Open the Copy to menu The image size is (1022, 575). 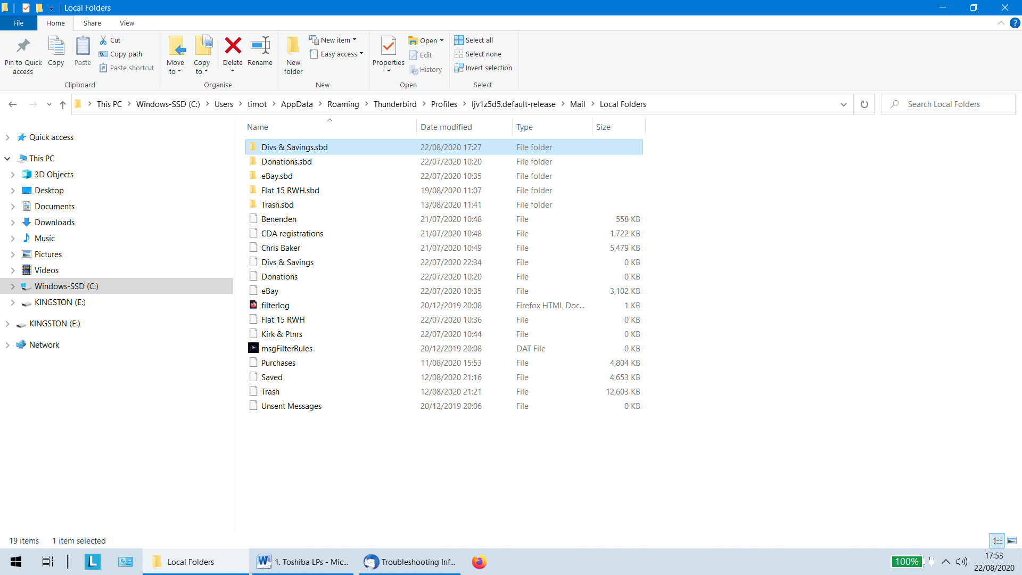click(202, 55)
